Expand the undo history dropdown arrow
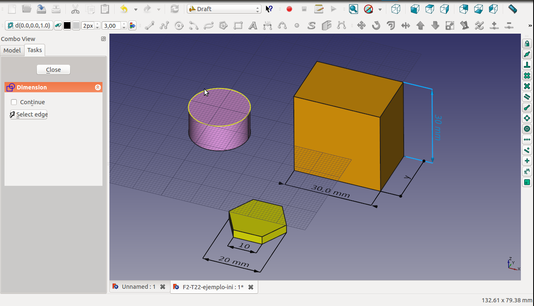Image resolution: width=534 pixels, height=306 pixels. [x=135, y=9]
